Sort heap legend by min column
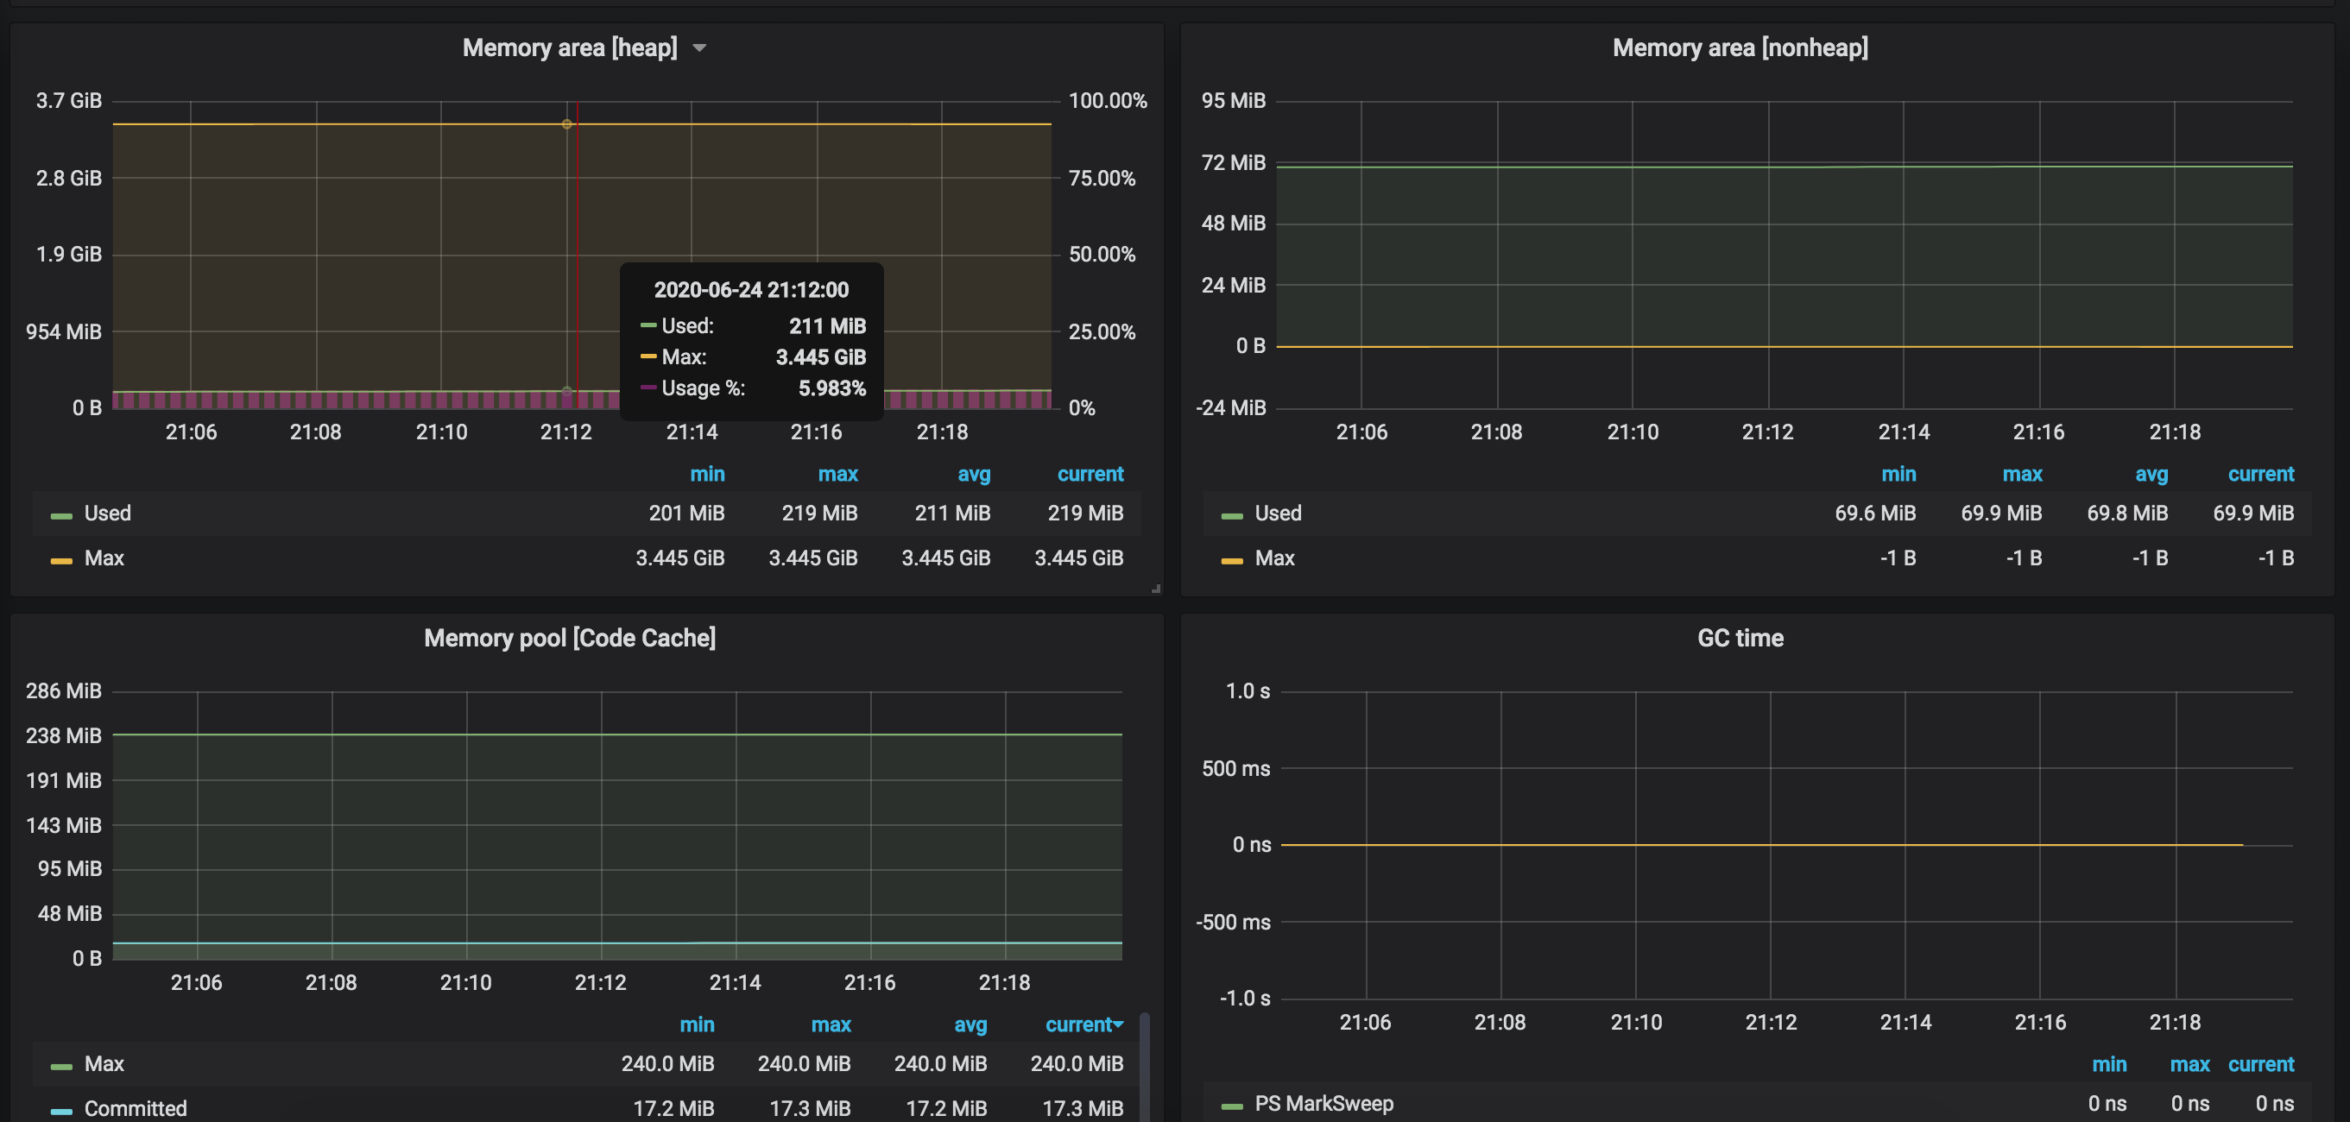 [x=707, y=475]
